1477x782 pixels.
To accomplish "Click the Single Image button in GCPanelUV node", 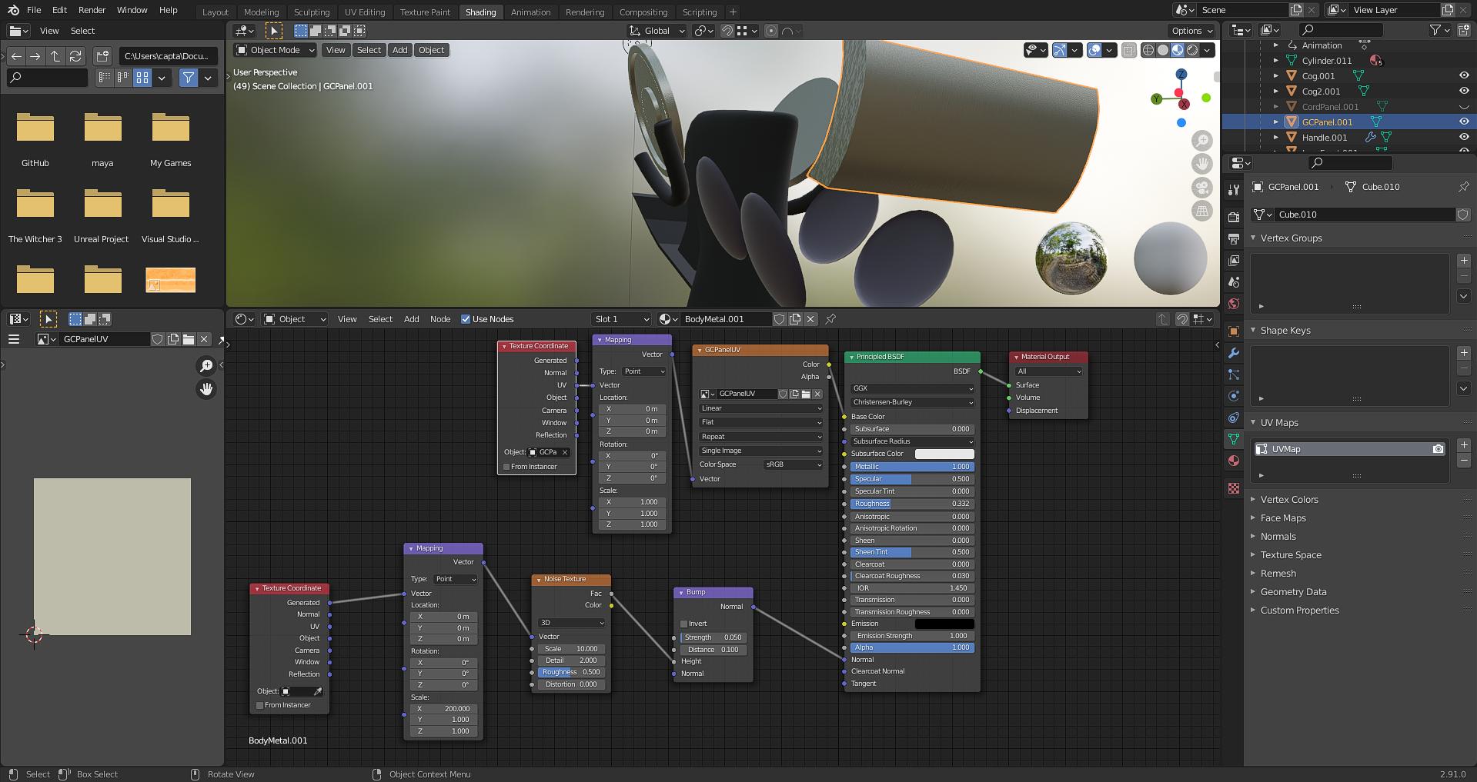I will [x=760, y=450].
